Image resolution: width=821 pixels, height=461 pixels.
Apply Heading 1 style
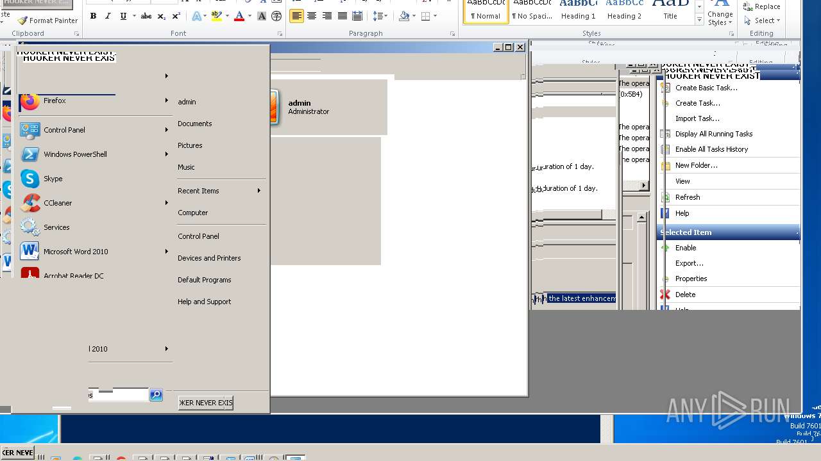tap(578, 12)
